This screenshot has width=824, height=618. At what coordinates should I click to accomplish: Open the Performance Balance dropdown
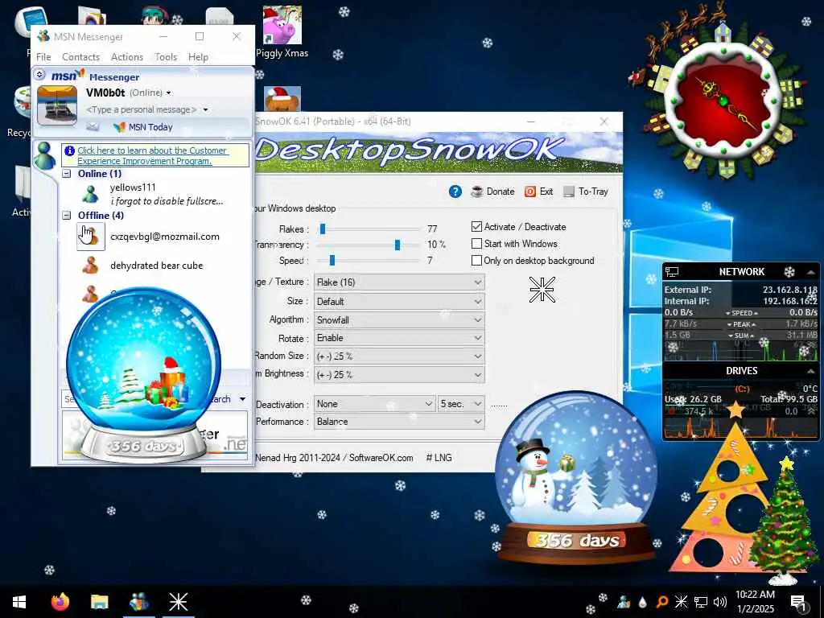[399, 422]
